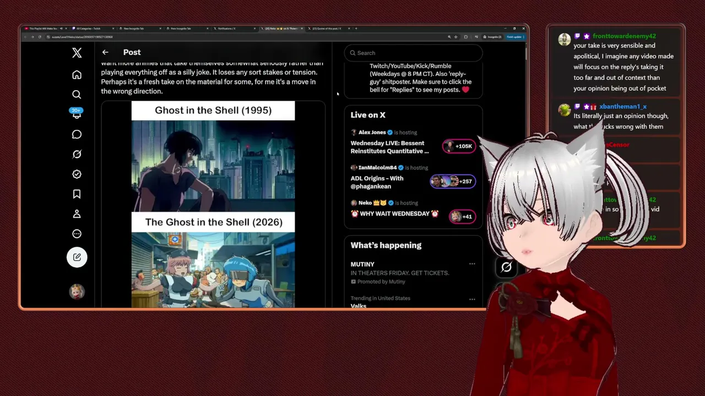The height and width of the screenshot is (396, 705).
Task: Open the browser zoom magnifier icon
Action: [x=449, y=37]
